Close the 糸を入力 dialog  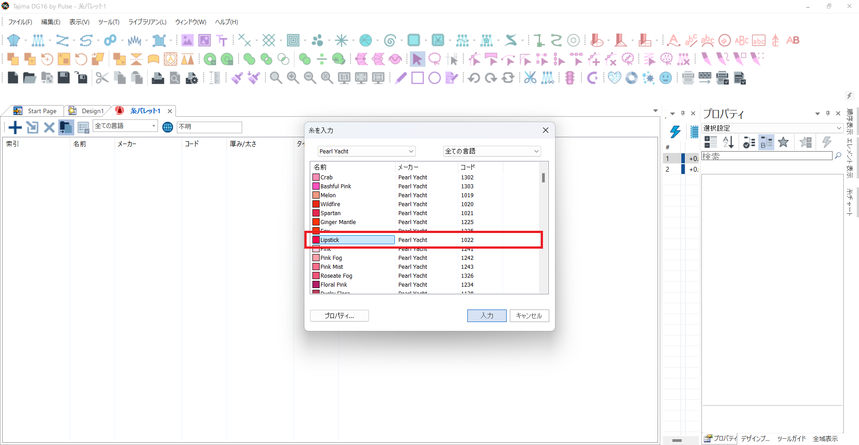545,130
